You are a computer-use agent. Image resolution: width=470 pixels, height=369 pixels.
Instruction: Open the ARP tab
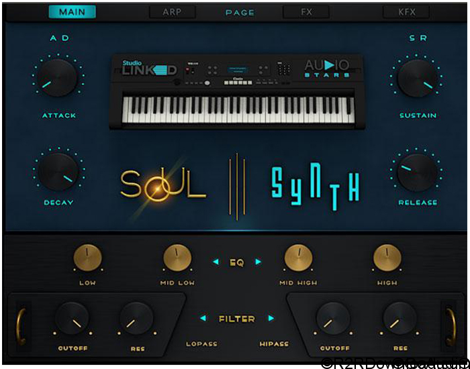point(172,12)
